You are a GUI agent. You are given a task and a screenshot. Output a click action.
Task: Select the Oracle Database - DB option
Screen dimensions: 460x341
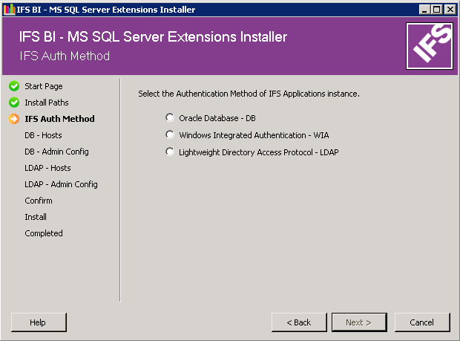click(171, 118)
